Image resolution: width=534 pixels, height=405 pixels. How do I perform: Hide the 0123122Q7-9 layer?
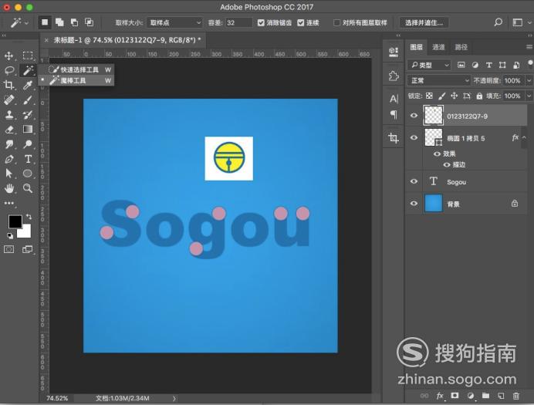(x=414, y=116)
